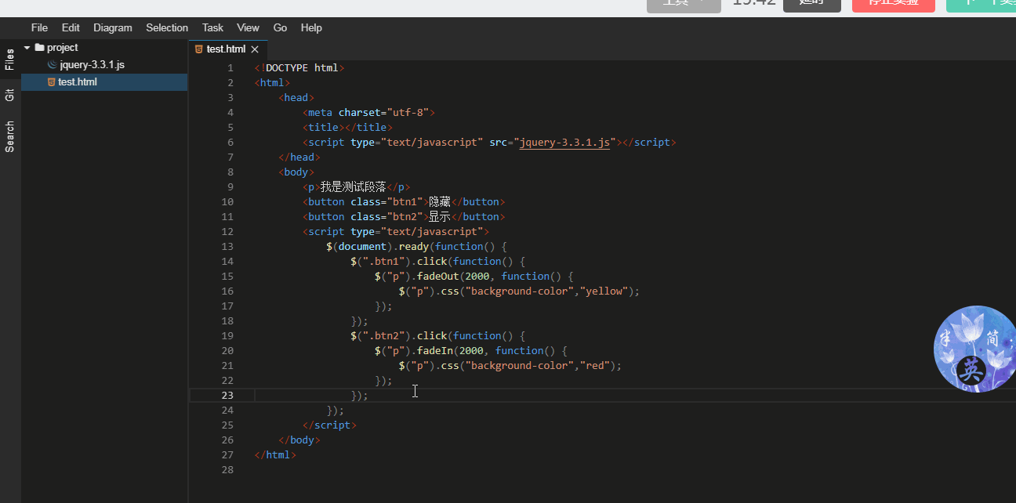The height and width of the screenshot is (503, 1016).
Task: Click the "yellow" string on line 16
Action: [x=604, y=291]
